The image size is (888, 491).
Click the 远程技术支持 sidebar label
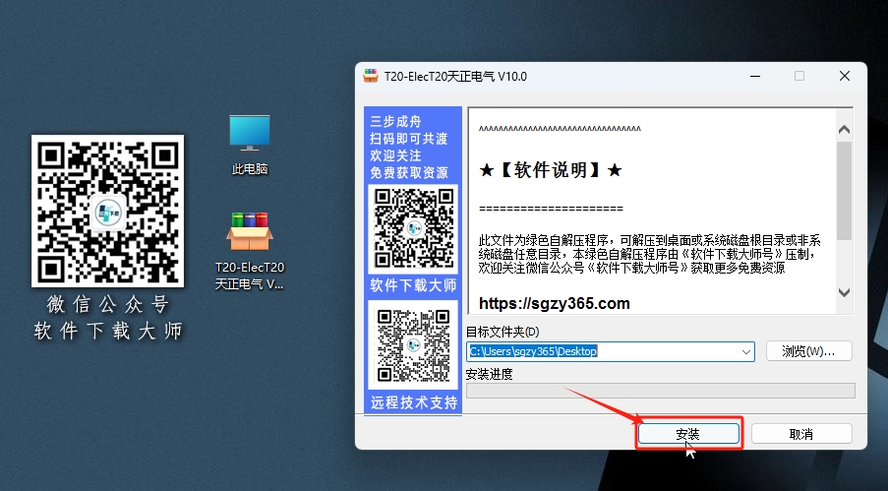[x=413, y=402]
